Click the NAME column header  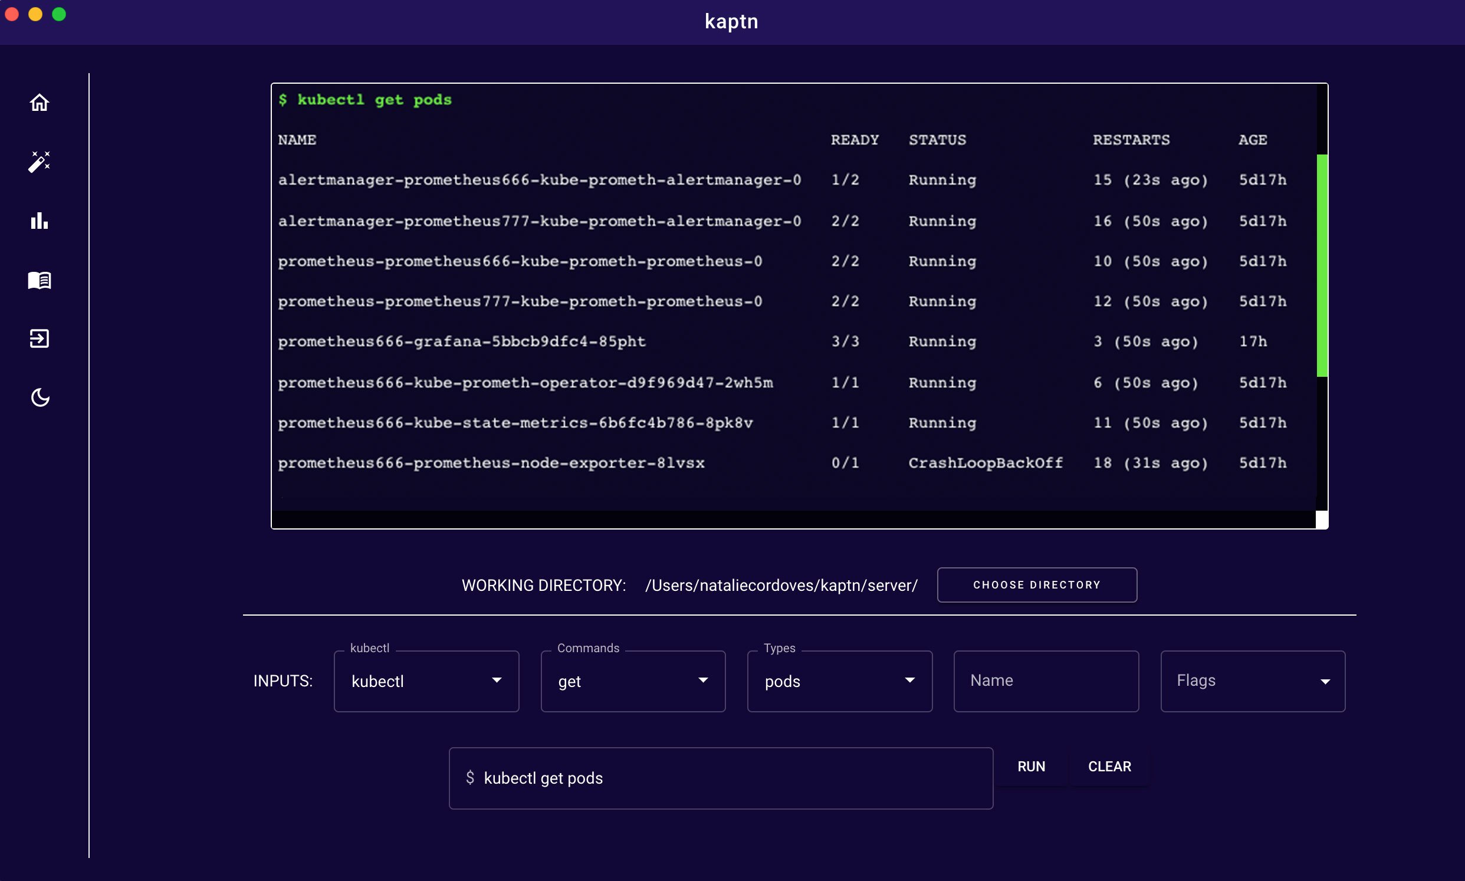point(297,140)
